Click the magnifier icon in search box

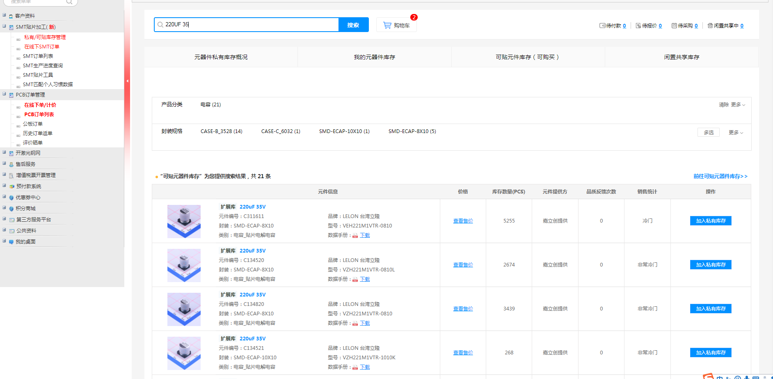tap(160, 25)
